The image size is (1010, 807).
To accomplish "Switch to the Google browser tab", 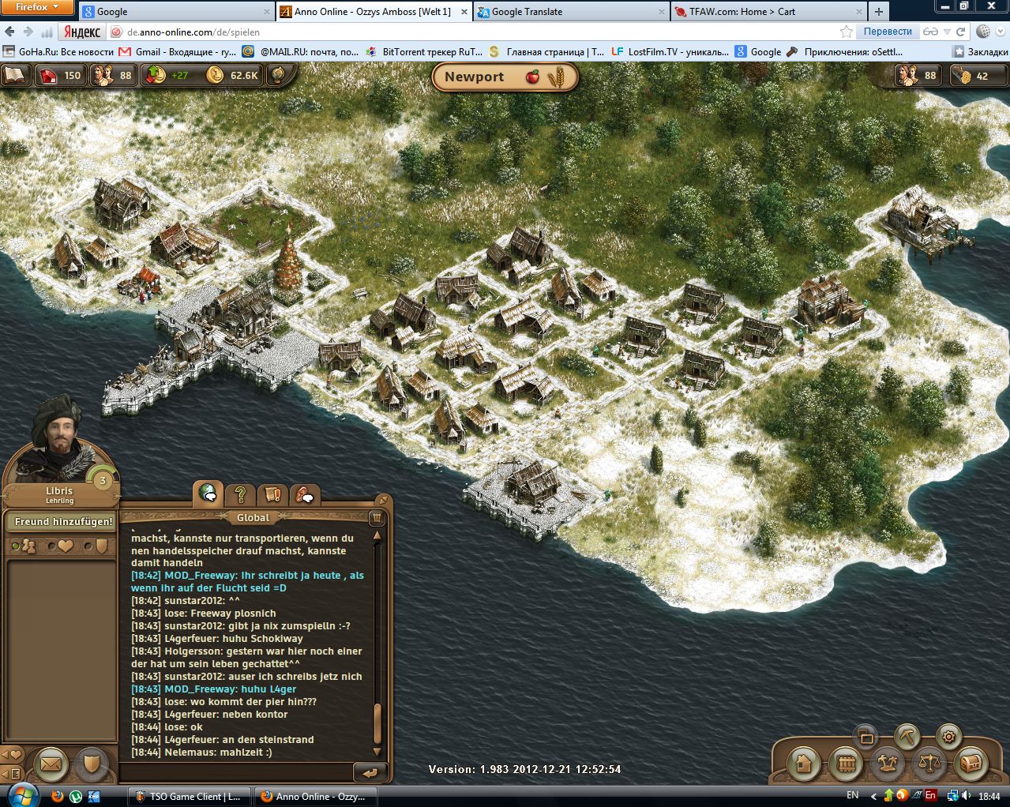I will coord(176,11).
